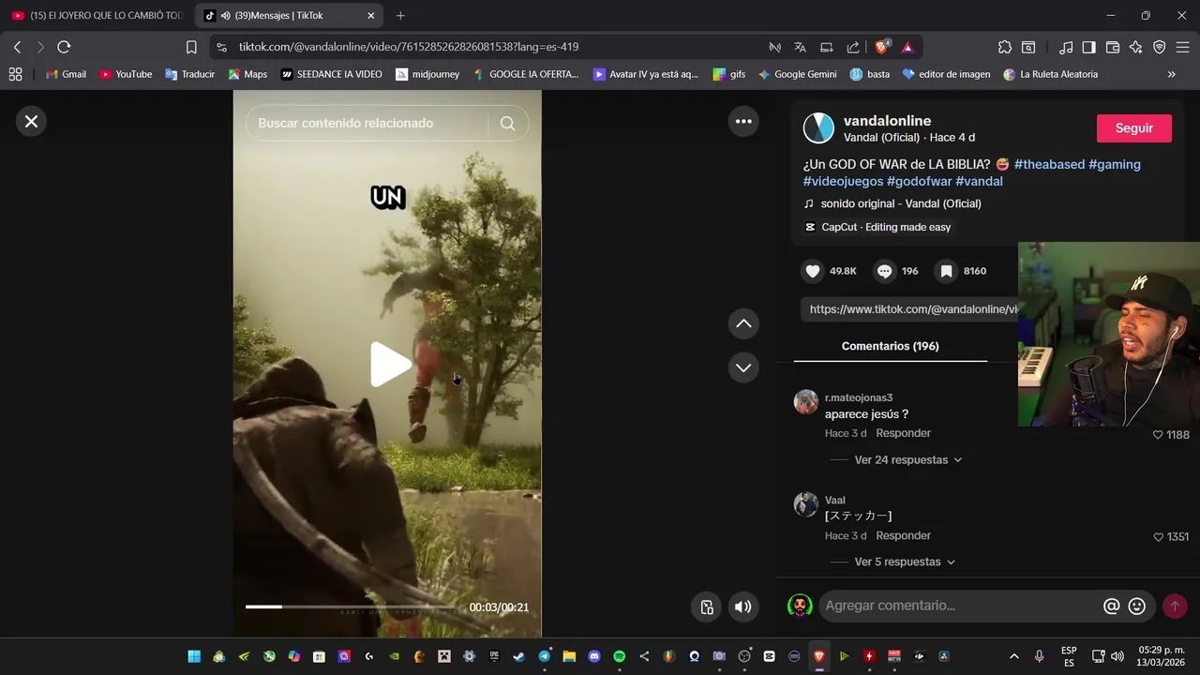
Task: Open Brave Shields lion icon
Action: [882, 47]
